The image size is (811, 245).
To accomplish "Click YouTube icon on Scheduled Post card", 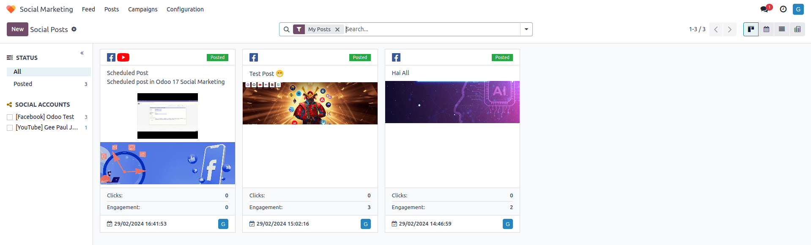I will 123,57.
